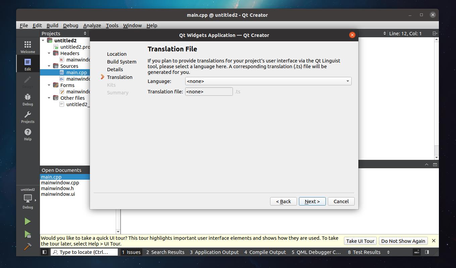Select mainwindow.h in Open Documents
Image resolution: width=456 pixels, height=268 pixels.
pos(57,188)
